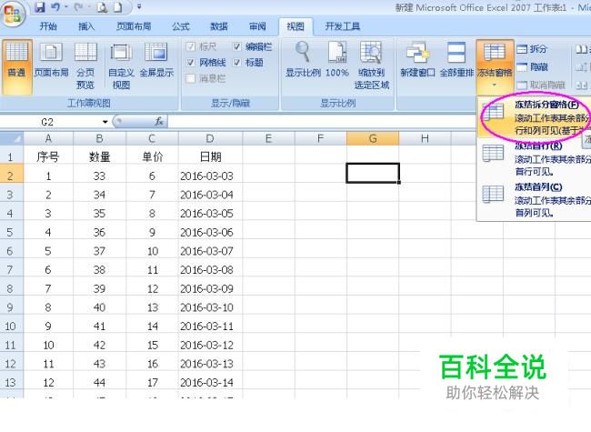Redo the last action

77,6
